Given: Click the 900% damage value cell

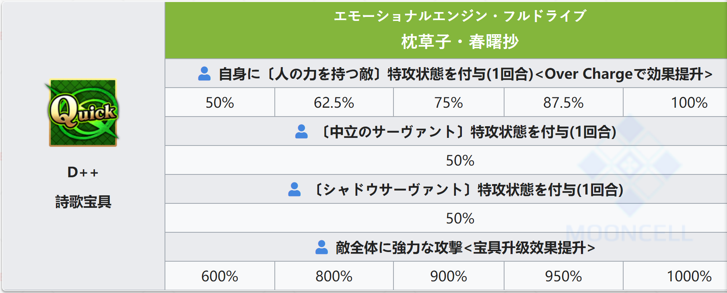Looking at the screenshot, I should click(449, 277).
